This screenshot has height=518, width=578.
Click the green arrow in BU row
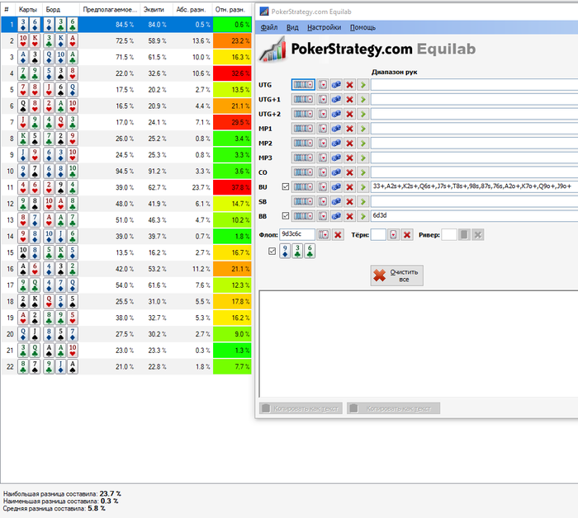(x=362, y=187)
